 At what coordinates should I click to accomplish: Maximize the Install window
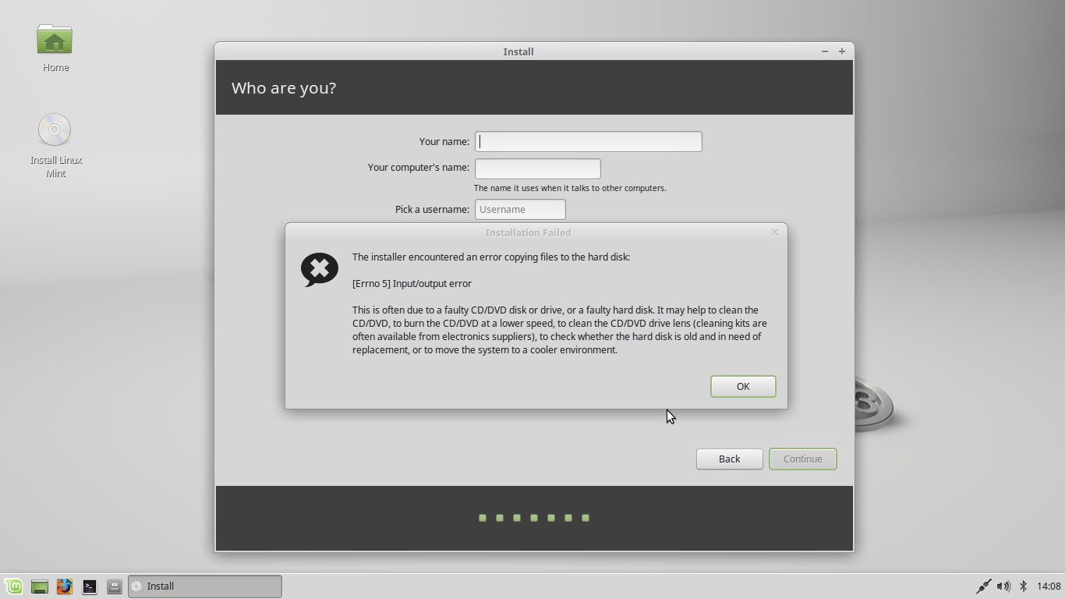842,51
